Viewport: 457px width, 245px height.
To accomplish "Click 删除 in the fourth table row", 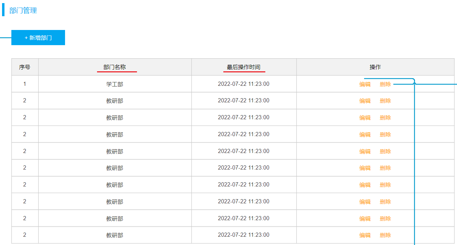I will pyautogui.click(x=385, y=134).
